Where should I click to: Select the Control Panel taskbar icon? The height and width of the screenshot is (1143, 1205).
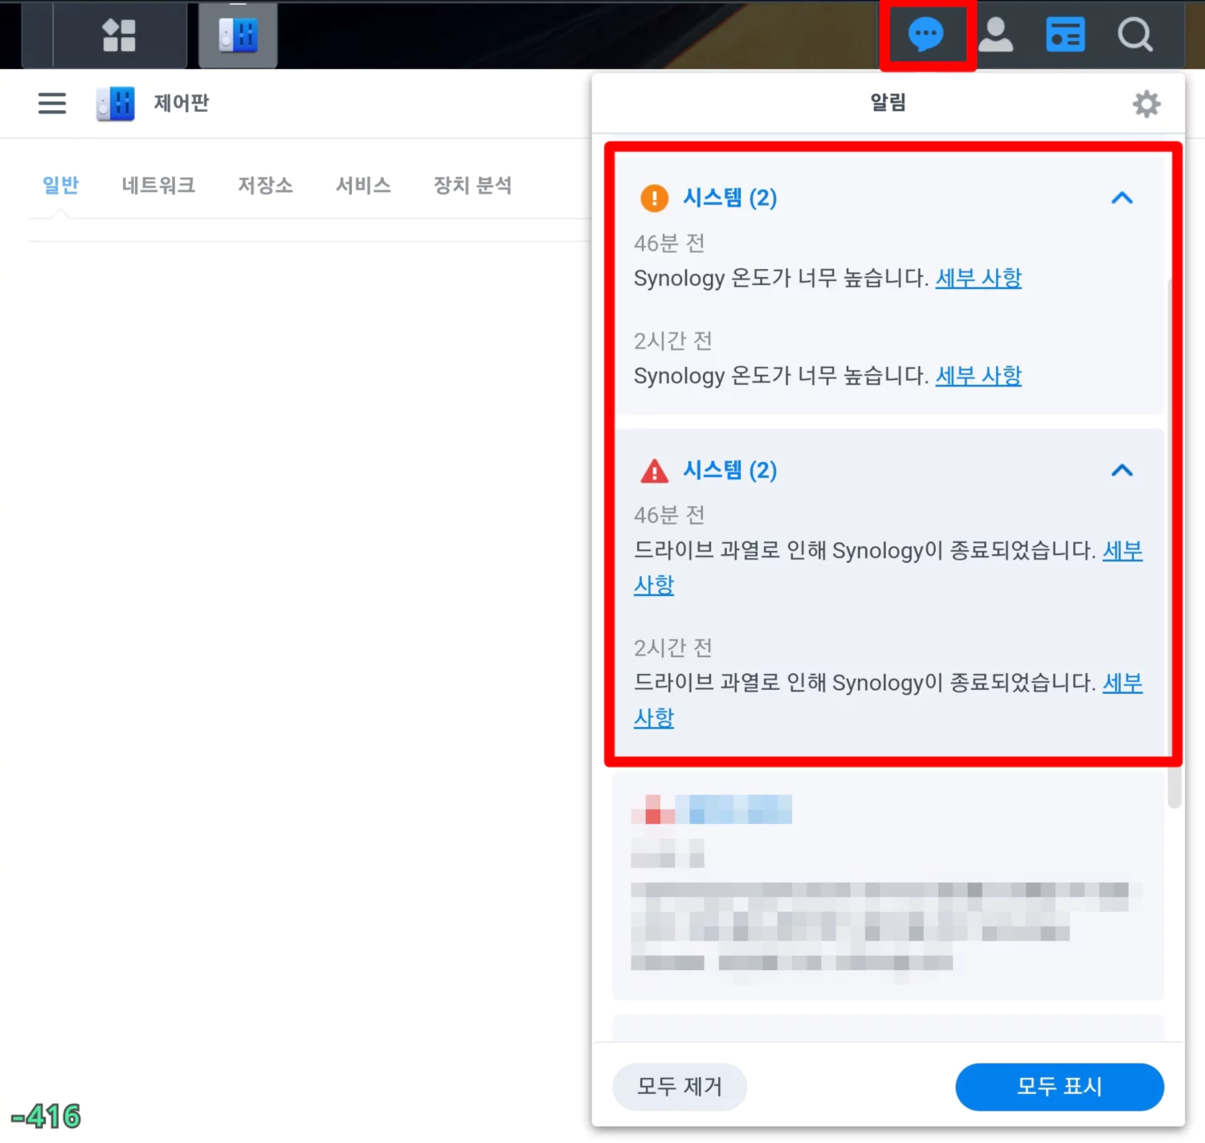coord(238,35)
